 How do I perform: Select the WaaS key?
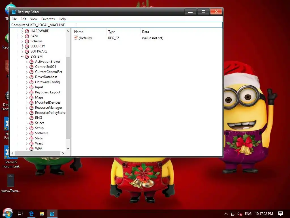coord(39,143)
